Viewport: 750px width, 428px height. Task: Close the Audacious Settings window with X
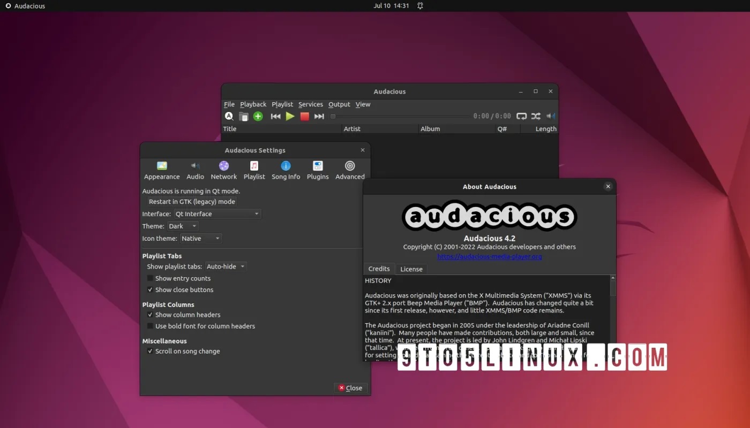click(x=363, y=150)
